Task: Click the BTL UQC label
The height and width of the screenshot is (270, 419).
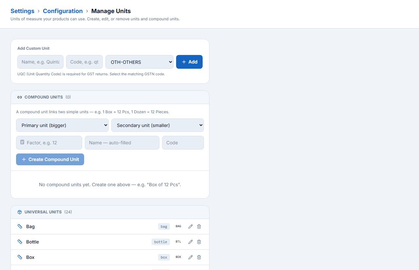Action: pyautogui.click(x=178, y=242)
